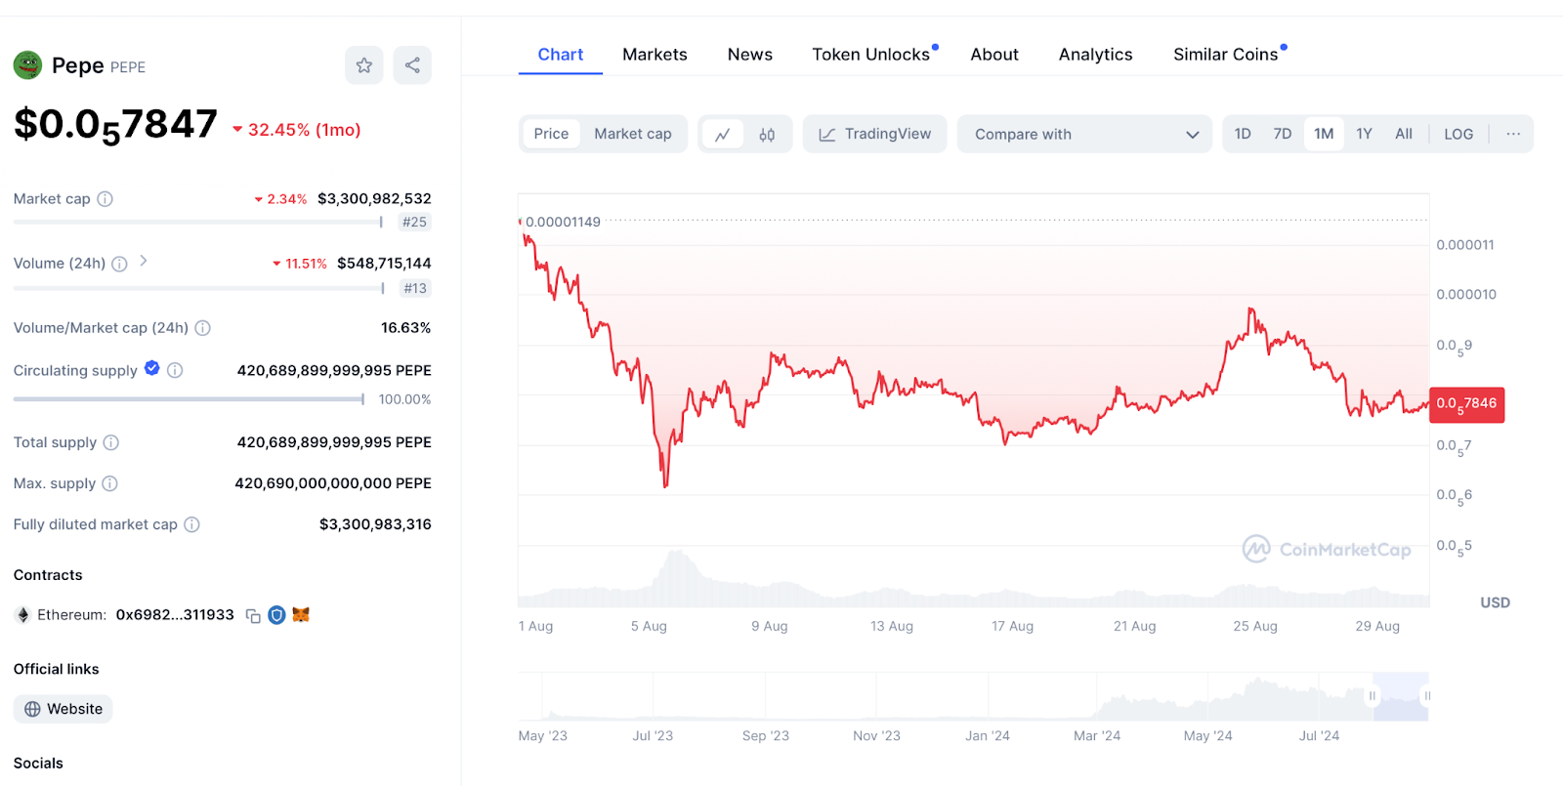The height and width of the screenshot is (786, 1563).
Task: Click the blue shield icon beside contract
Action: click(x=276, y=615)
